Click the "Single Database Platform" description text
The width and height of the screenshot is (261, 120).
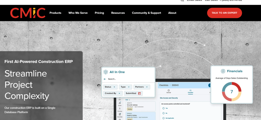pos(30,110)
